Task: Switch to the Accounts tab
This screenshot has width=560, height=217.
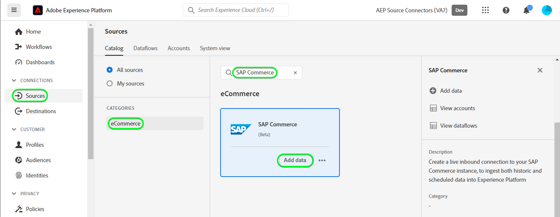Action: pyautogui.click(x=178, y=48)
